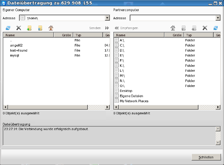Click the log message about Verbindung aufgebaut

[x=46, y=129]
